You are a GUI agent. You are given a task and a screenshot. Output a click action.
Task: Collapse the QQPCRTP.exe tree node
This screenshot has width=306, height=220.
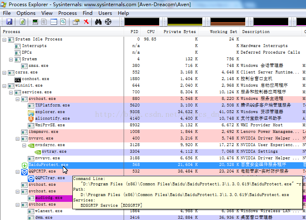tap(17, 172)
